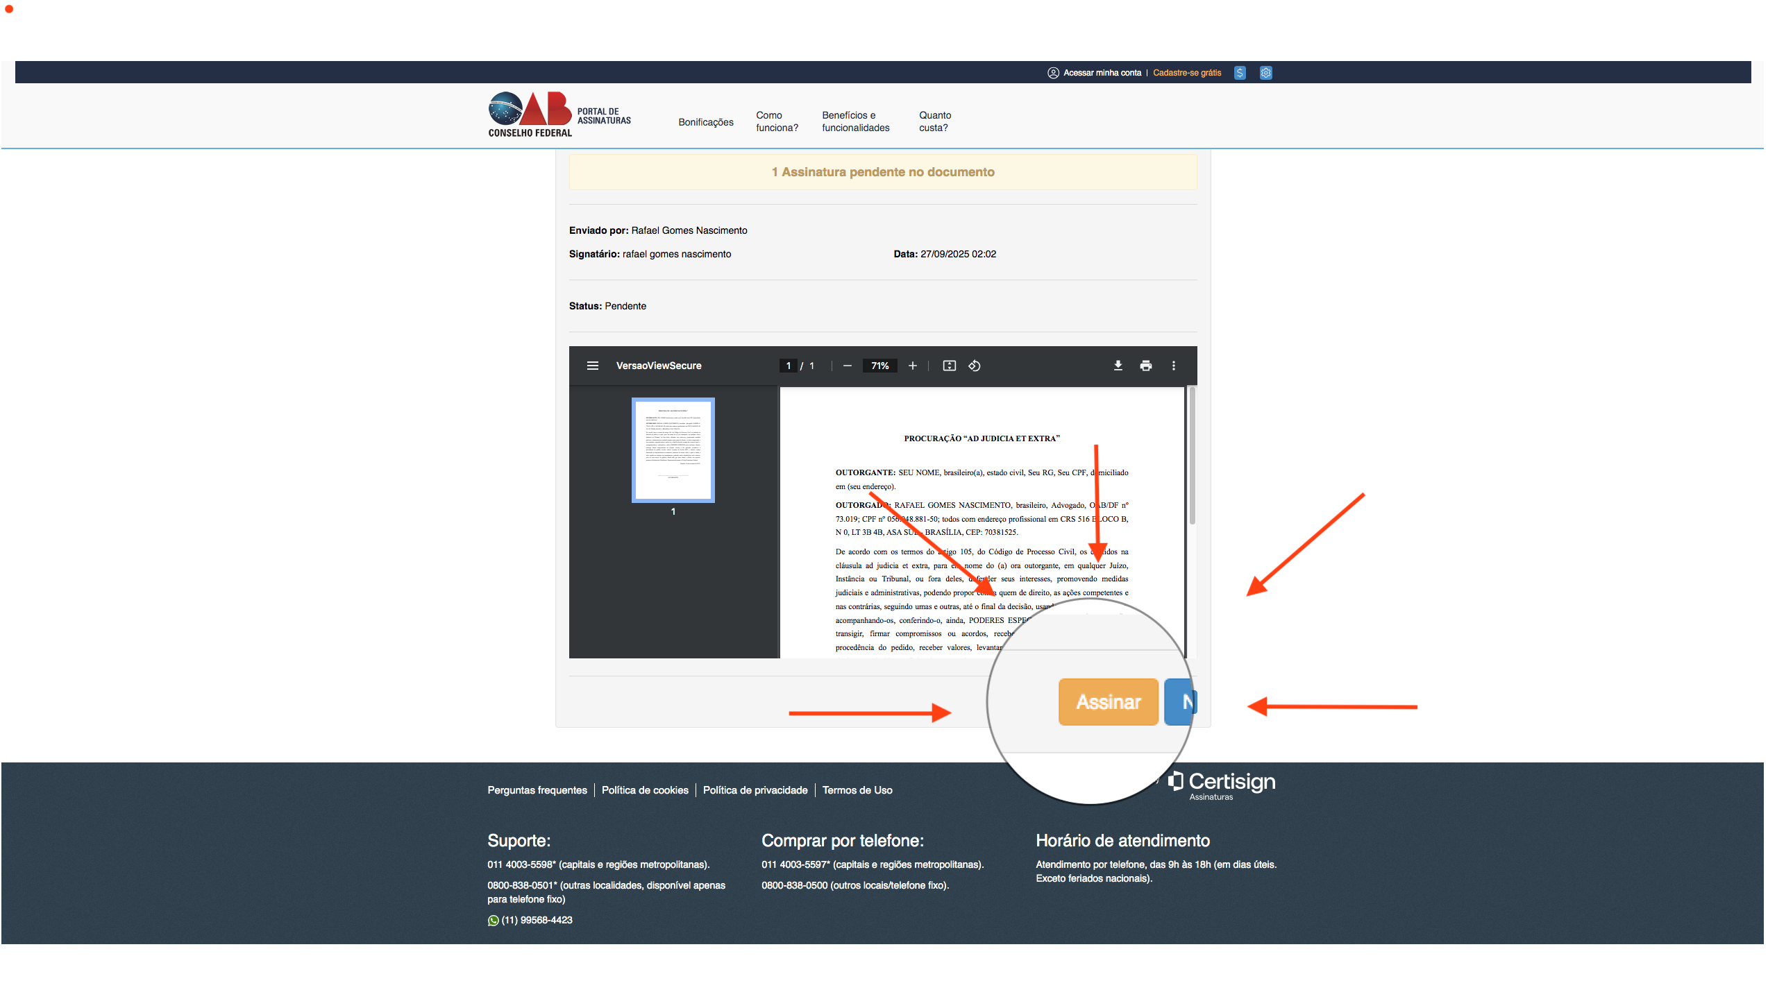
Task: Toggle the PDF sidebar hamburger menu
Action: (593, 366)
